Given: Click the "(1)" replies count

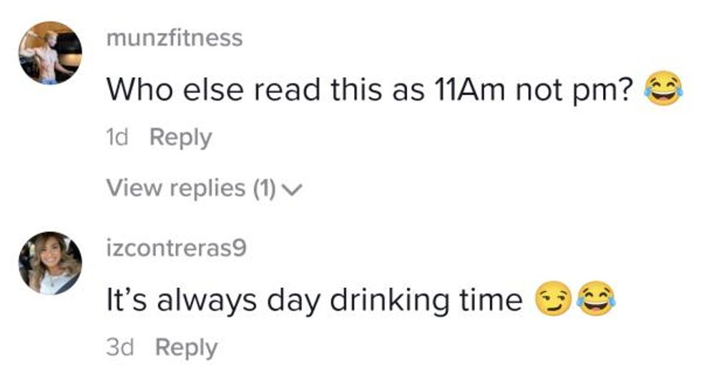Looking at the screenshot, I should click(264, 188).
